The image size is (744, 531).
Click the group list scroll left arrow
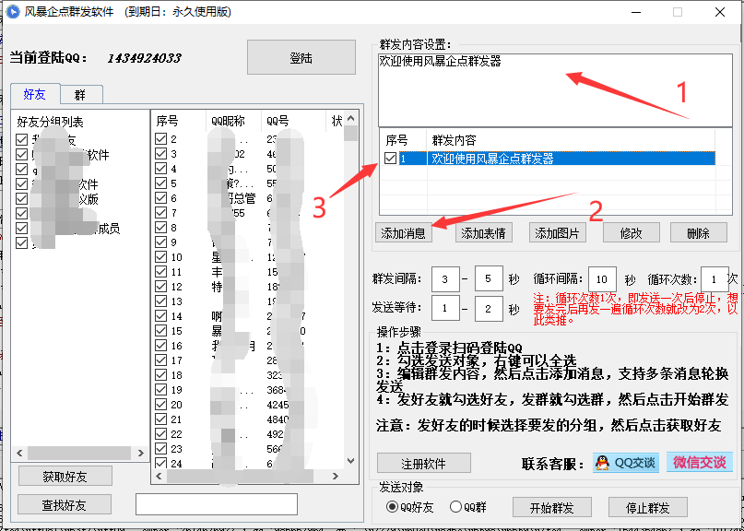[x=19, y=454]
